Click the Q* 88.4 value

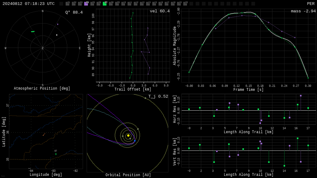coord(74,12)
